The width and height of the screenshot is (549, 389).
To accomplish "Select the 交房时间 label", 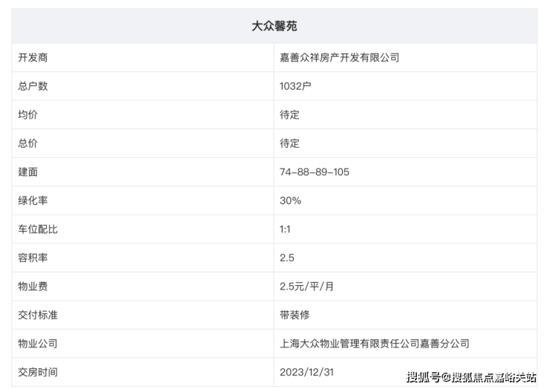I will tap(38, 372).
